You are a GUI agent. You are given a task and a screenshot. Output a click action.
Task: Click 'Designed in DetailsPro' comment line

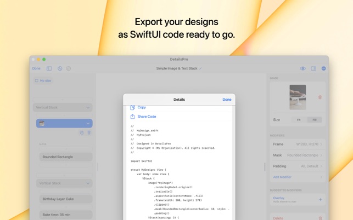pyautogui.click(x=154, y=144)
